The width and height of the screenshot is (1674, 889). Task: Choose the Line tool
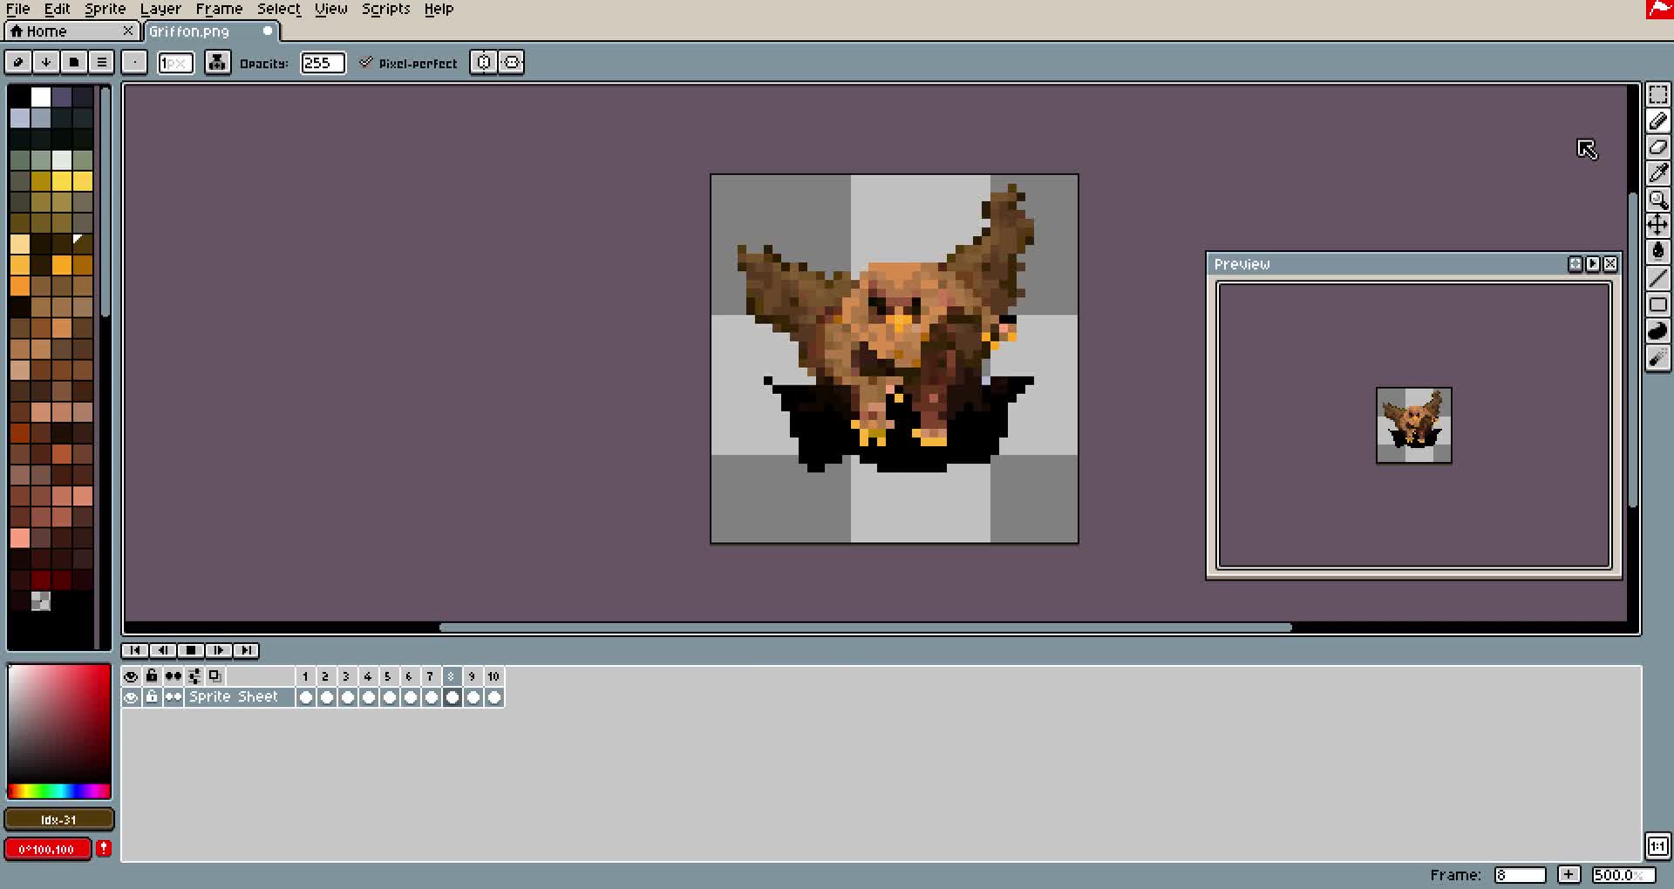1659,277
